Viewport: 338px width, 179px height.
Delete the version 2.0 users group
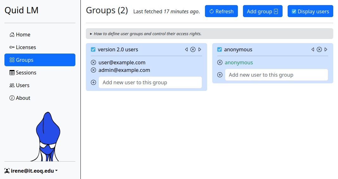(x=193, y=49)
